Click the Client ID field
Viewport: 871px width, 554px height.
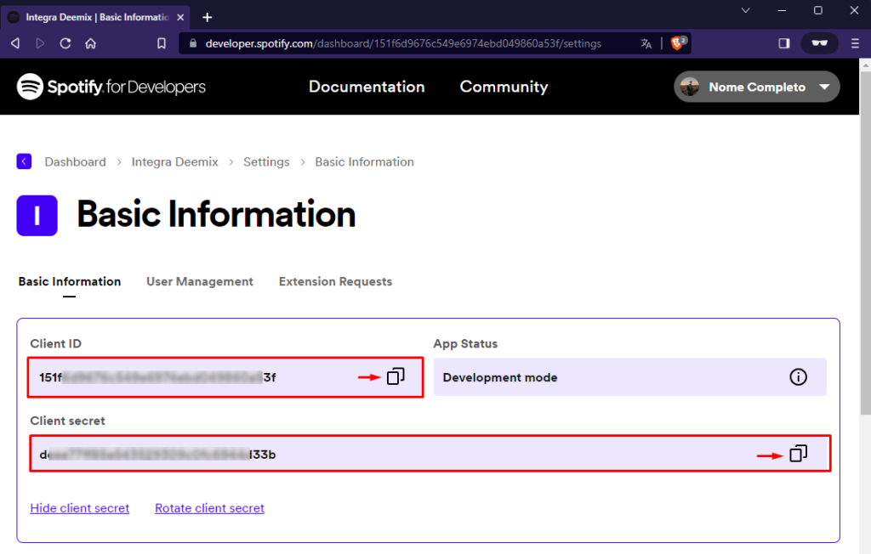[x=225, y=377]
